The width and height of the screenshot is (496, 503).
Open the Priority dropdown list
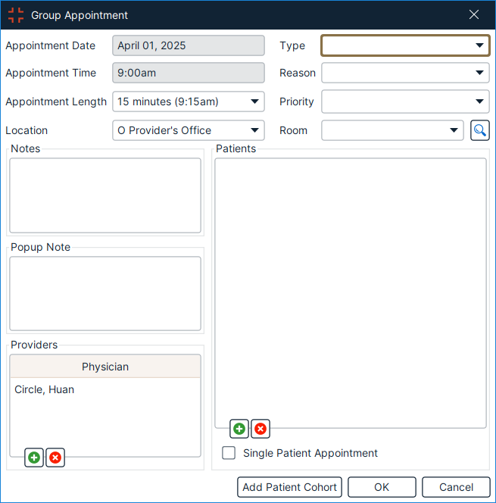point(405,102)
